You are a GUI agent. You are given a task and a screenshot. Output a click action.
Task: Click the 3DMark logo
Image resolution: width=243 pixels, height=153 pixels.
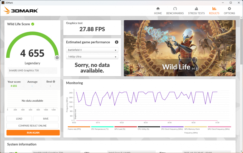click(x=21, y=10)
